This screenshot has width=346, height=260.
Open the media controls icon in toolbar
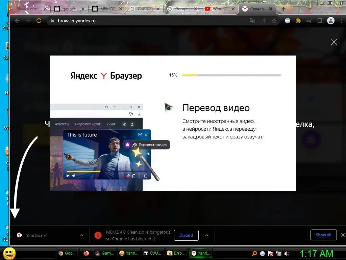pos(309,21)
